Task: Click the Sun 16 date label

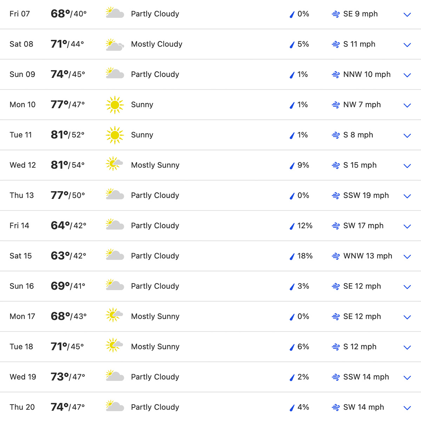Action: (x=22, y=286)
